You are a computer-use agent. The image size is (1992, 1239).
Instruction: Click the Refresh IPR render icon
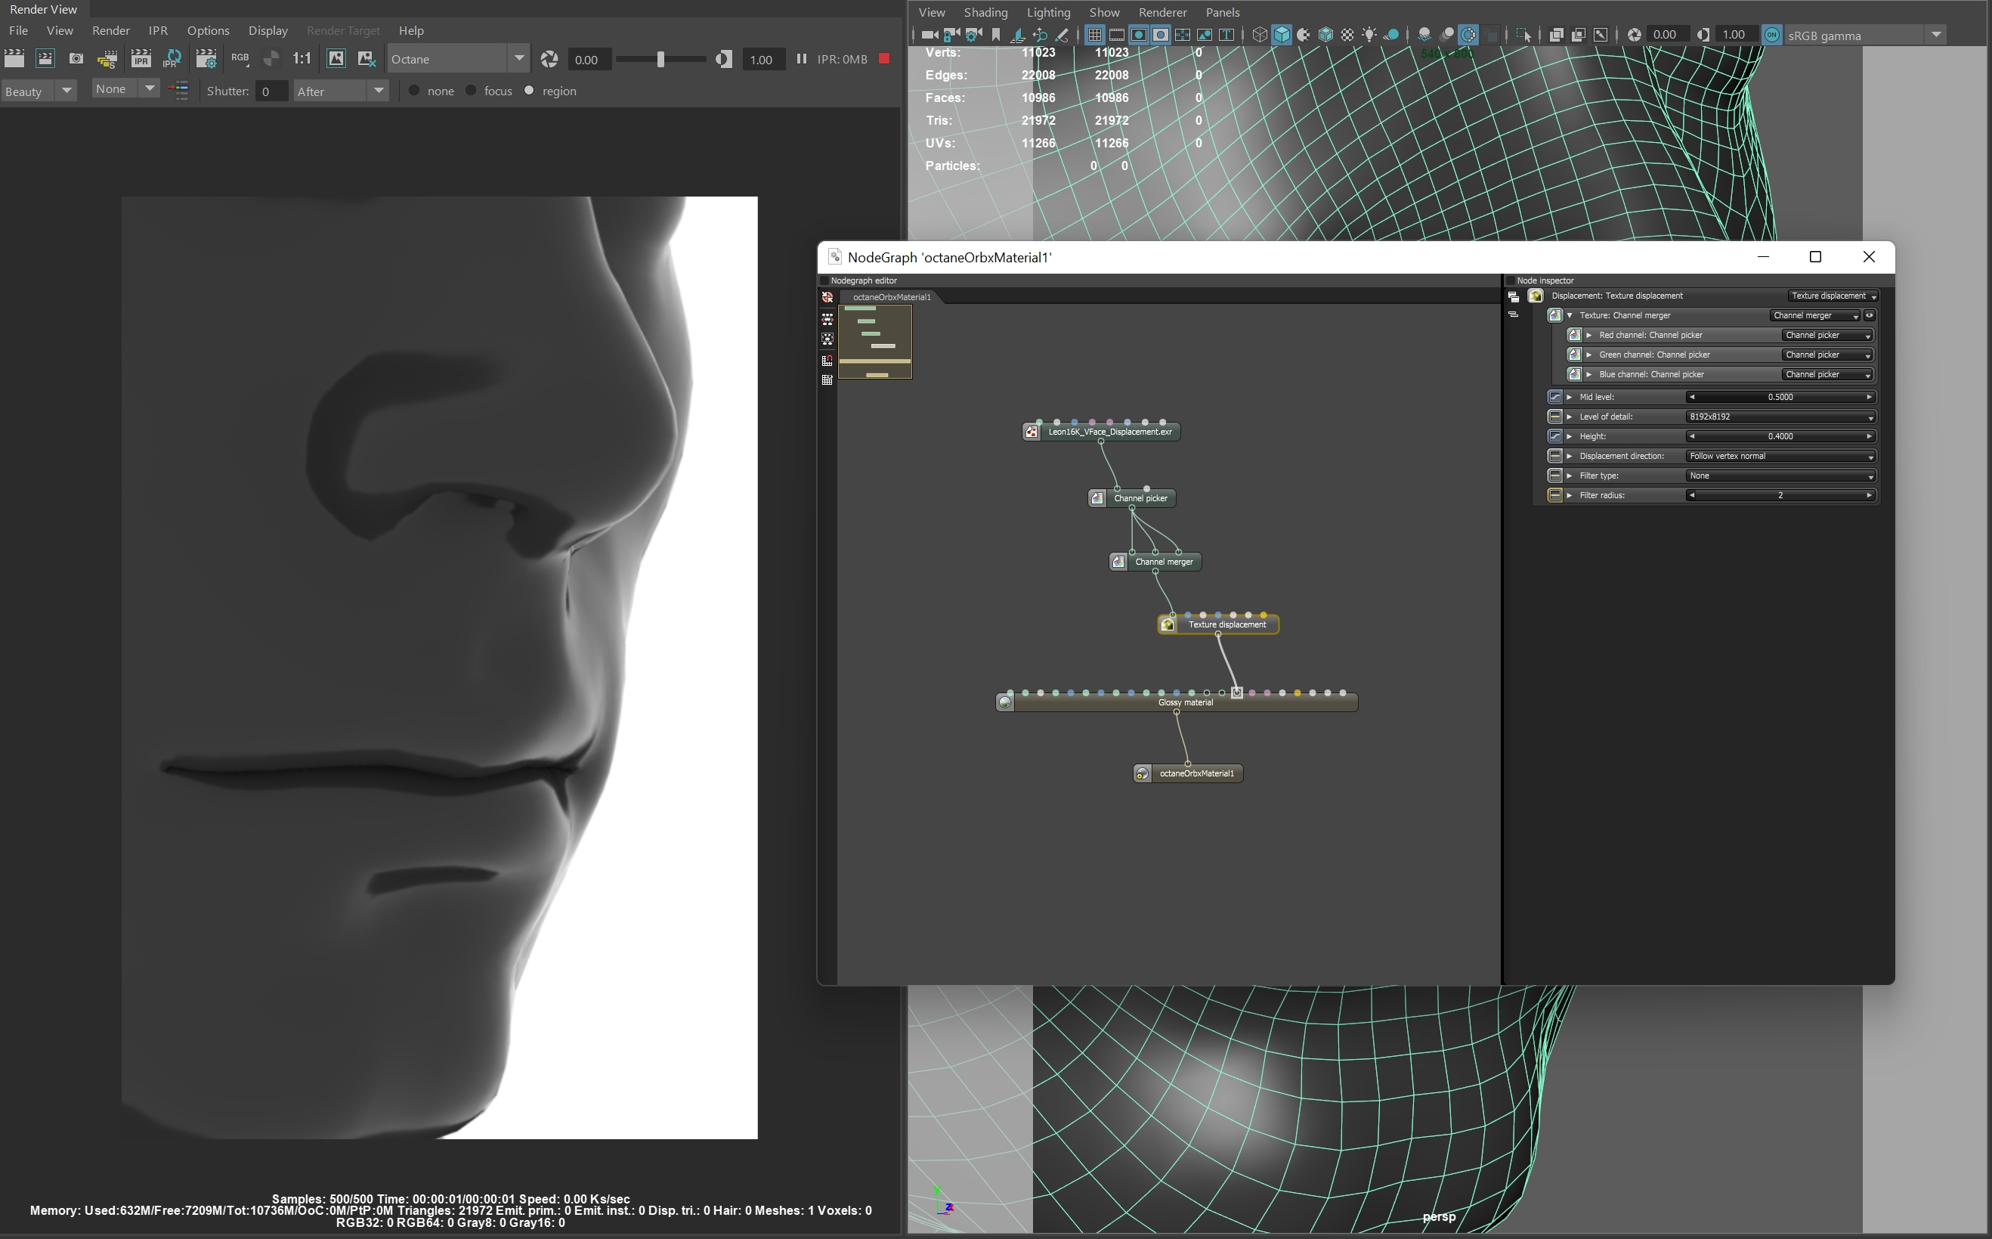pyautogui.click(x=172, y=59)
